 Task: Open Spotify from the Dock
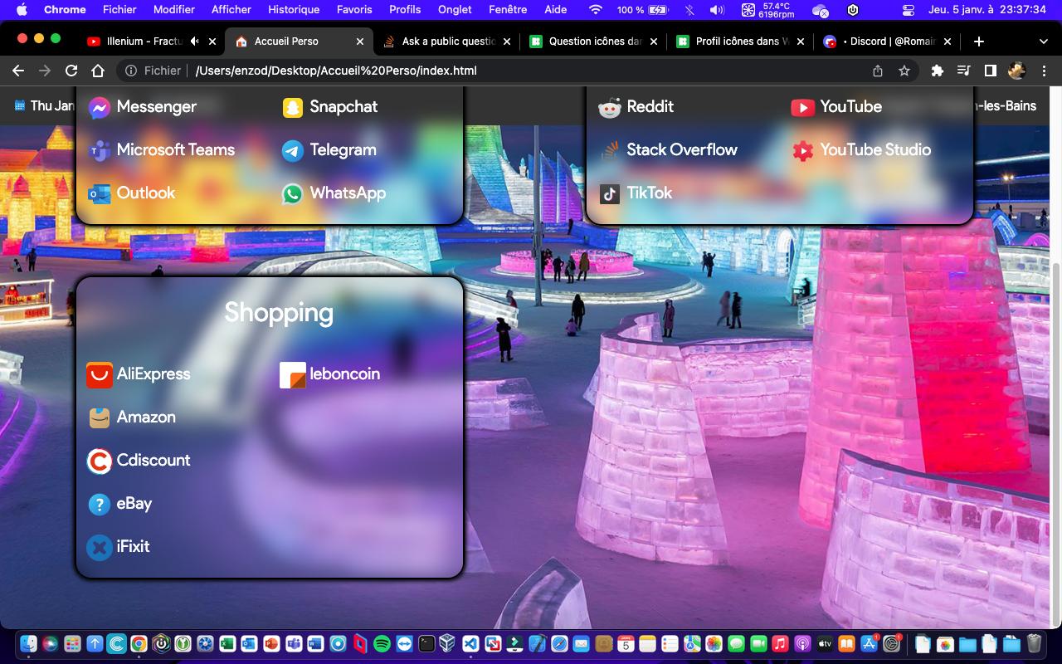click(382, 643)
